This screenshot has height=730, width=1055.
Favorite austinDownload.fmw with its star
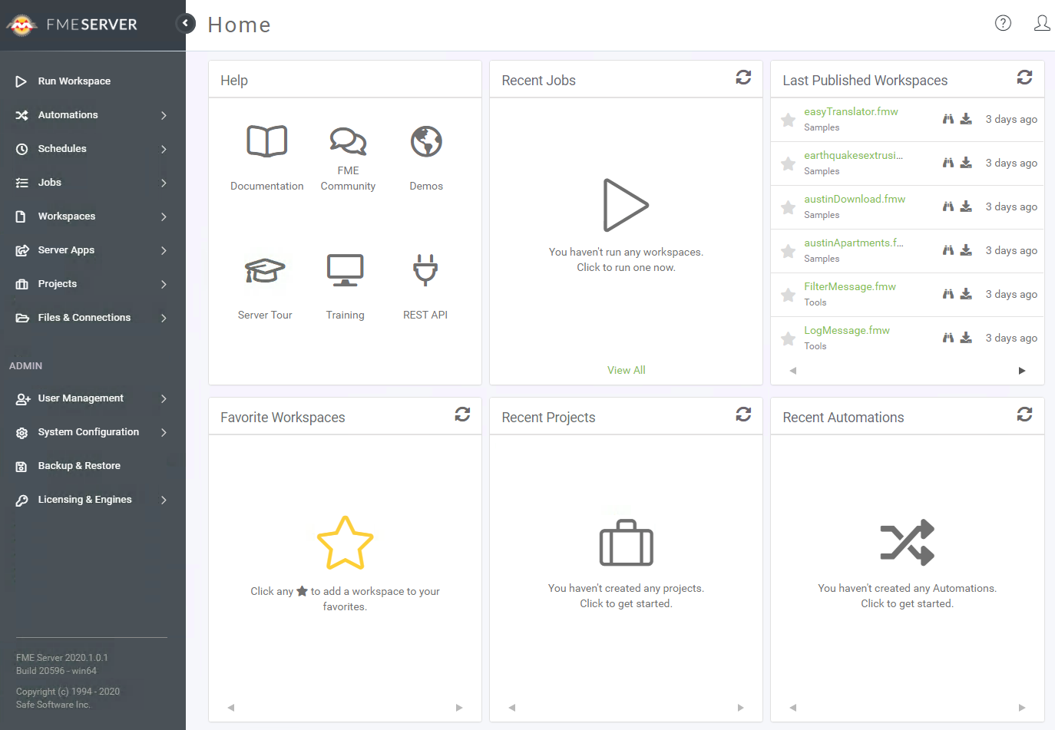pos(788,207)
